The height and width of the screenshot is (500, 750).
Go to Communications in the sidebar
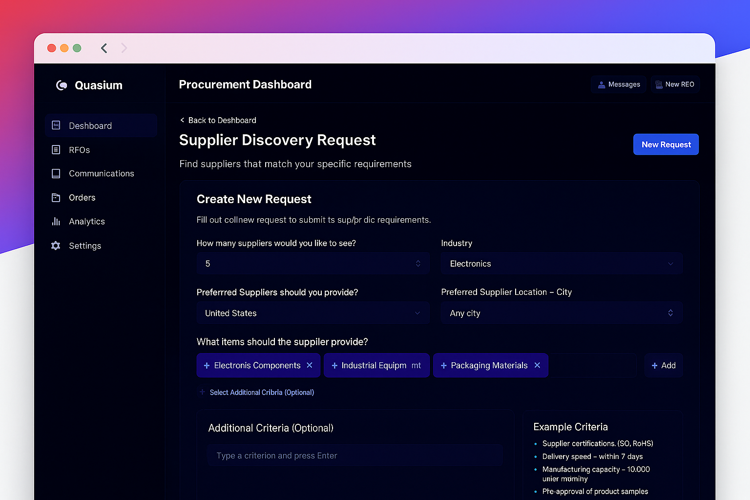click(x=101, y=173)
